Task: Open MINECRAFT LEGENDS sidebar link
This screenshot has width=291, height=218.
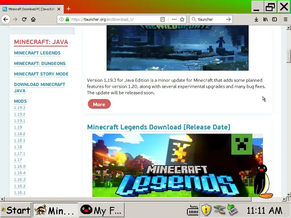Action: click(37, 53)
